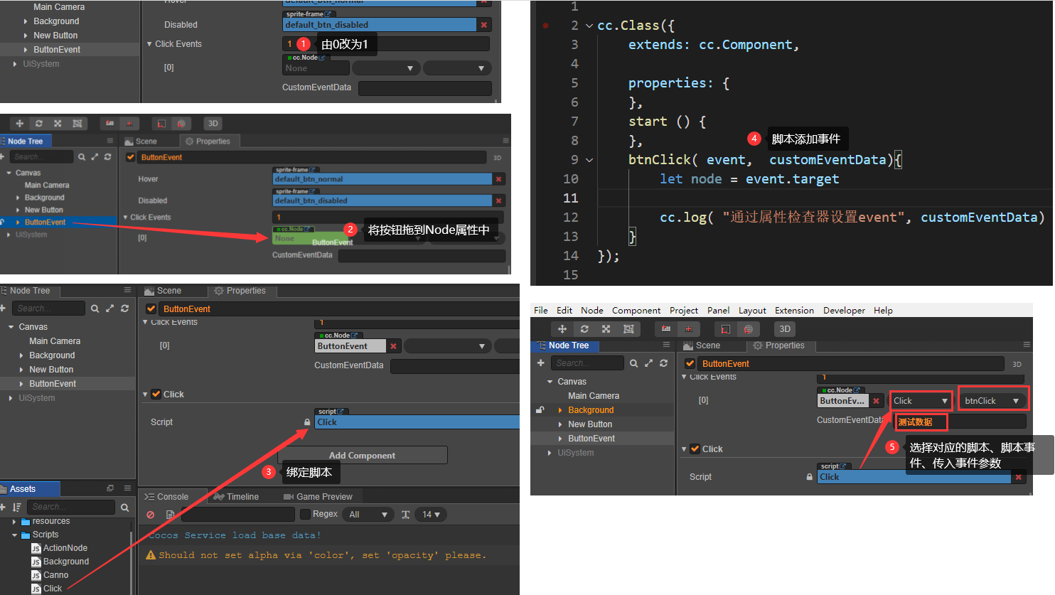Click the lock icon next to Script

point(307,422)
